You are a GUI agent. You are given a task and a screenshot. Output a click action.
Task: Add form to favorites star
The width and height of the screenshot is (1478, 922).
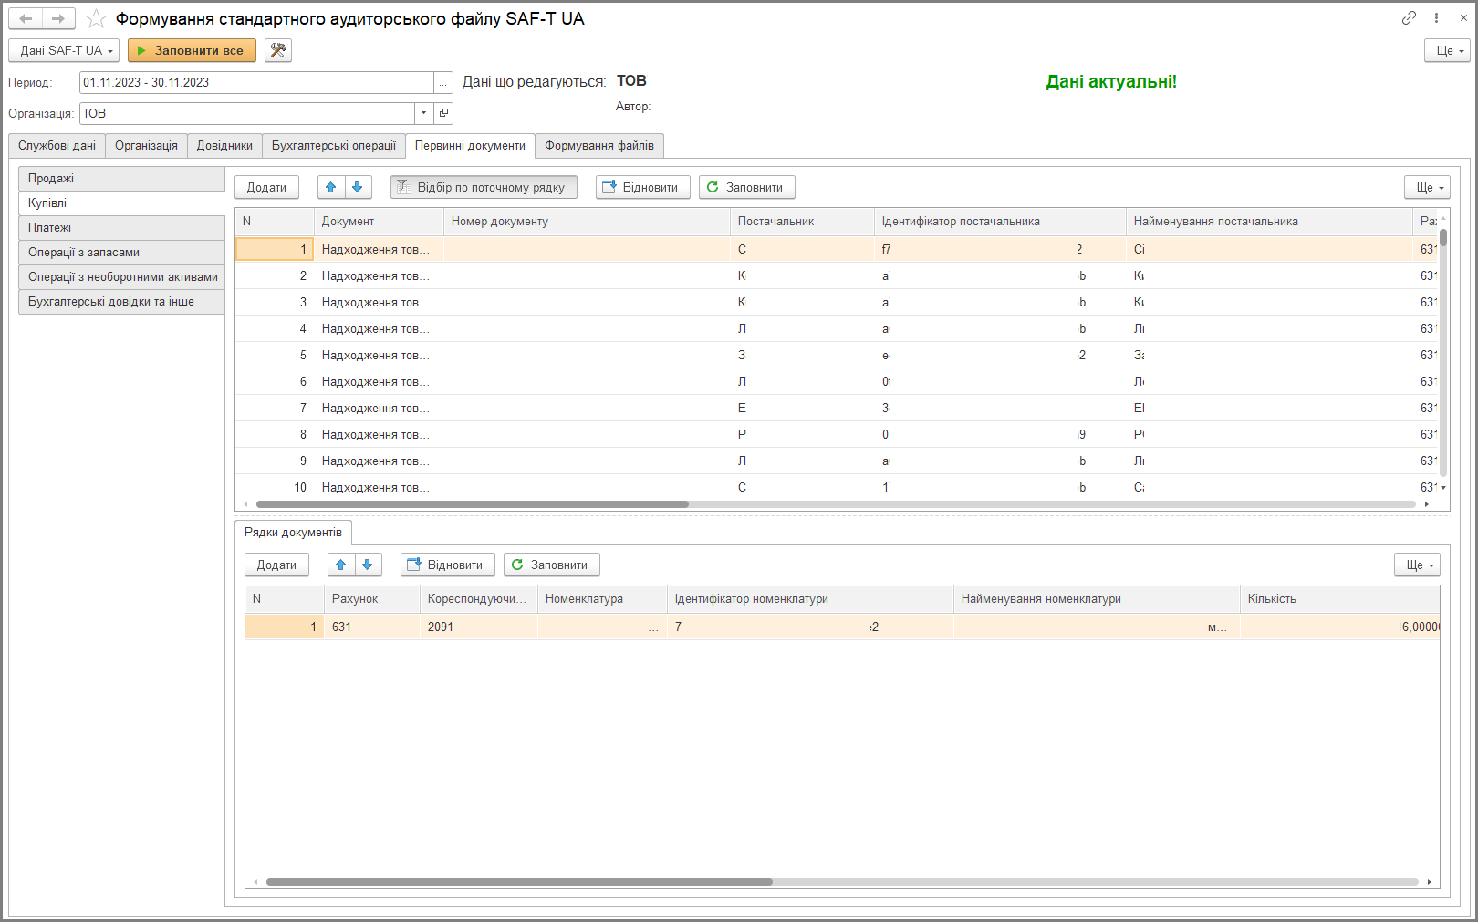96,19
